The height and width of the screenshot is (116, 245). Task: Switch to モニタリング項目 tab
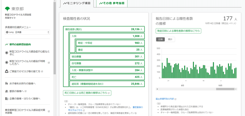(x=77, y=3)
